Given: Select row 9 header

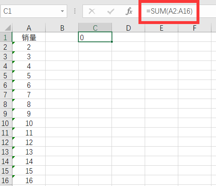Looking at the screenshot, I should (x=6, y=113).
